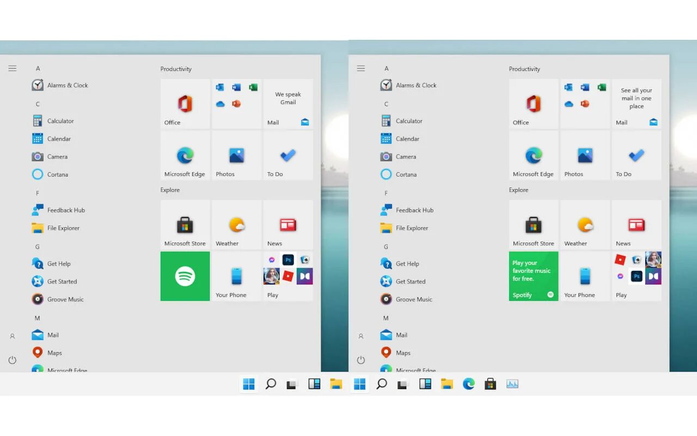Open Office tile in right Start menu
Viewport: 697px width, 436px height.
click(534, 104)
